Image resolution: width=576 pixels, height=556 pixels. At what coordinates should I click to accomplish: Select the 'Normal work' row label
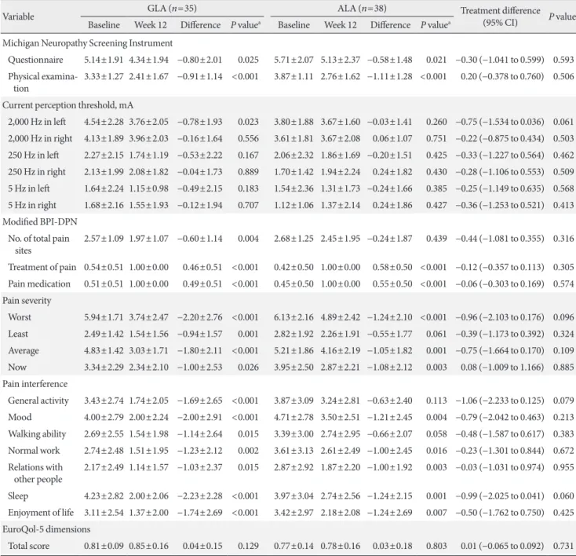[x=34, y=451]
